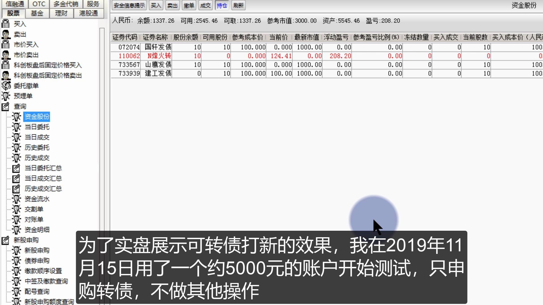Expand the 历史成交 tree item
543x305 pixels.
tap(37, 158)
